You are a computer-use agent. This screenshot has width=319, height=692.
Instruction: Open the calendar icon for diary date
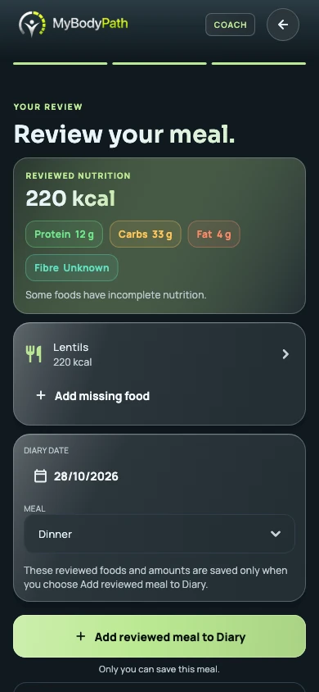(40, 476)
